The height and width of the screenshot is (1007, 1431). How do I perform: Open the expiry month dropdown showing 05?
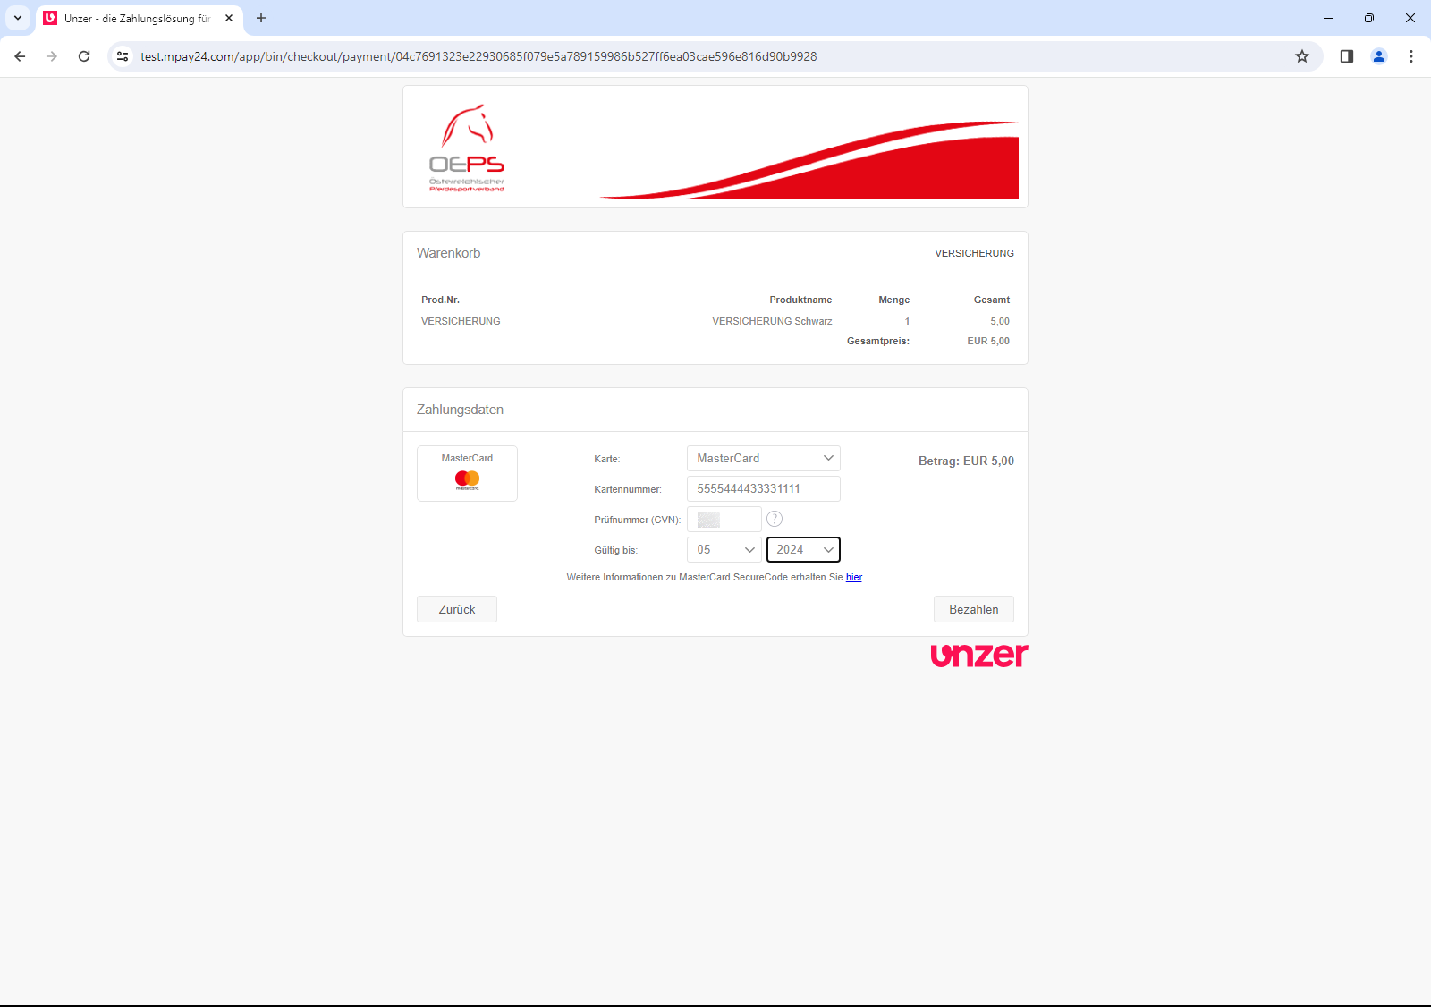point(724,549)
